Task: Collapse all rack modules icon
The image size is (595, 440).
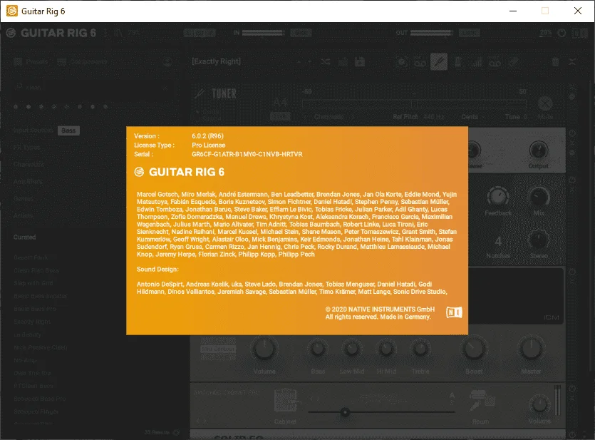Action: tap(572, 62)
